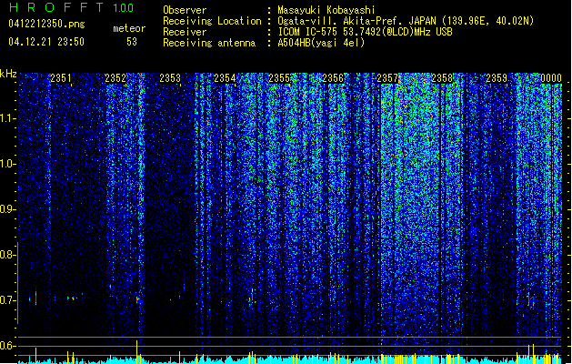The height and width of the screenshot is (364, 572).
Task: Click the 0.7 frequency axis label
Action: click(7, 300)
